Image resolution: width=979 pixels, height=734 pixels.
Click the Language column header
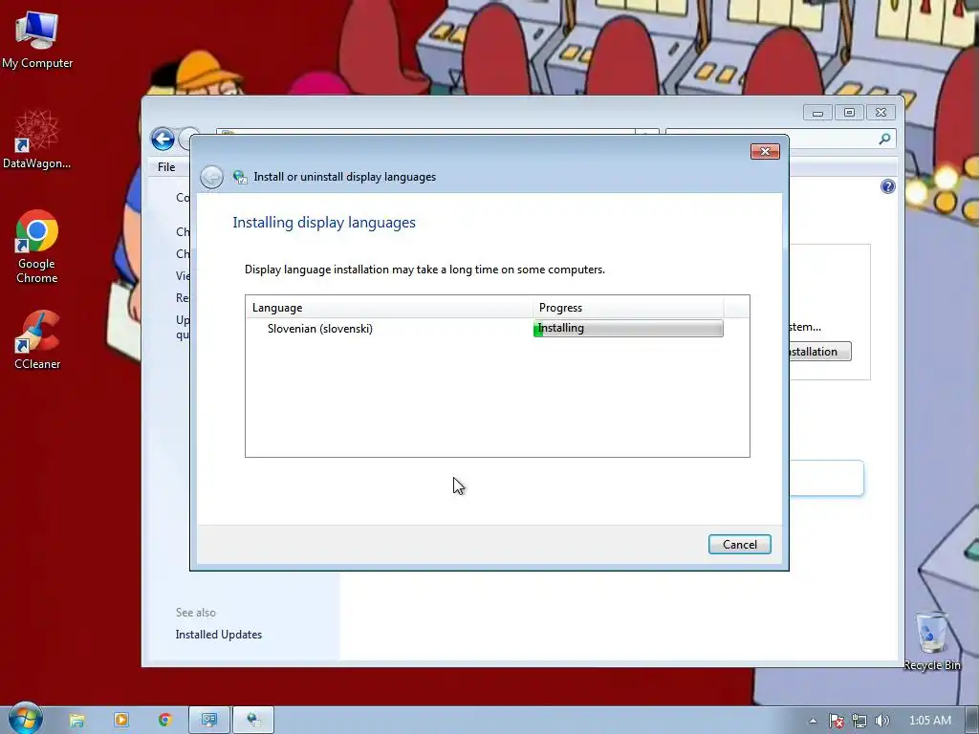[388, 308]
